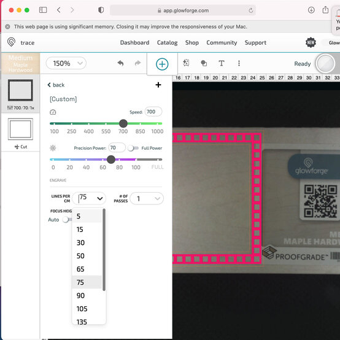
Task: Click the Safari address bar
Action: pos(183,10)
